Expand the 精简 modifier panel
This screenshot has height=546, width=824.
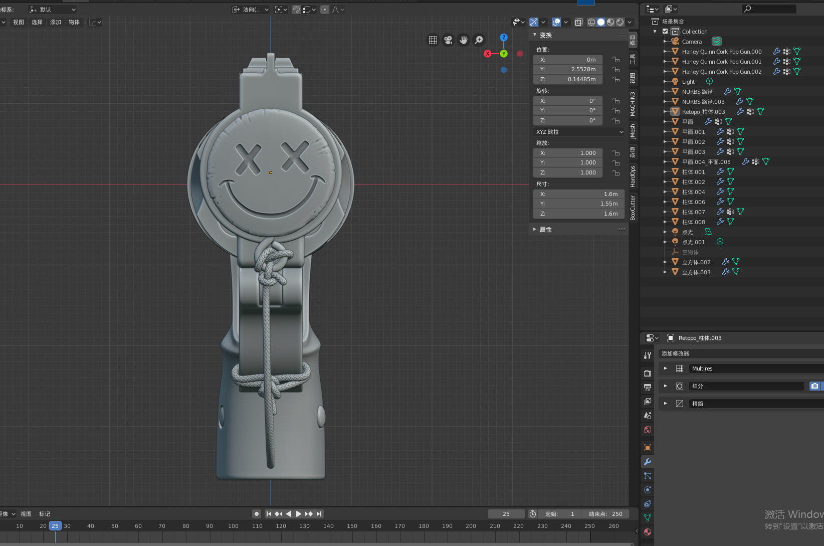pos(666,404)
